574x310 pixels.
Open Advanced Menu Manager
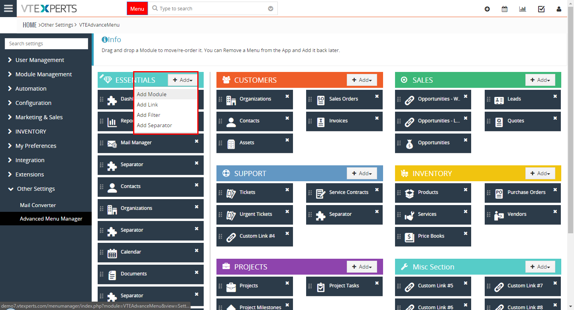(46, 219)
